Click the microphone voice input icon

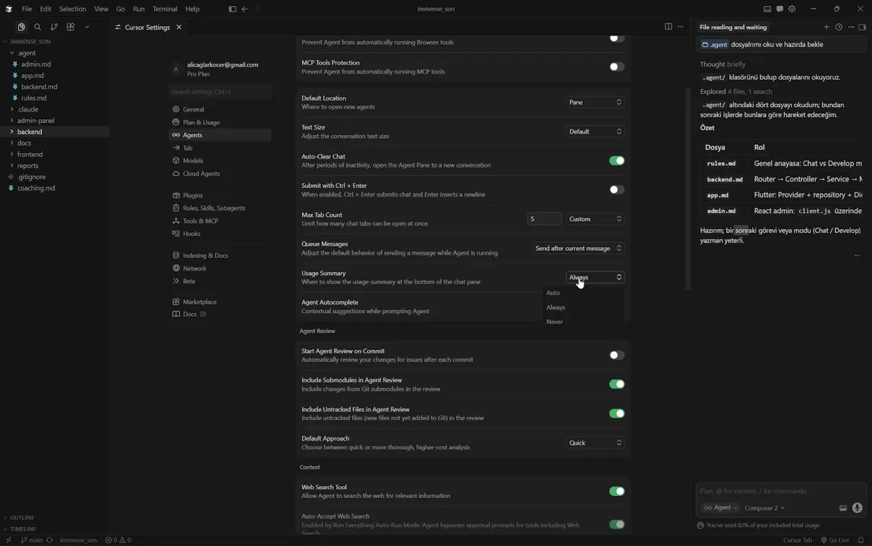tap(857, 507)
